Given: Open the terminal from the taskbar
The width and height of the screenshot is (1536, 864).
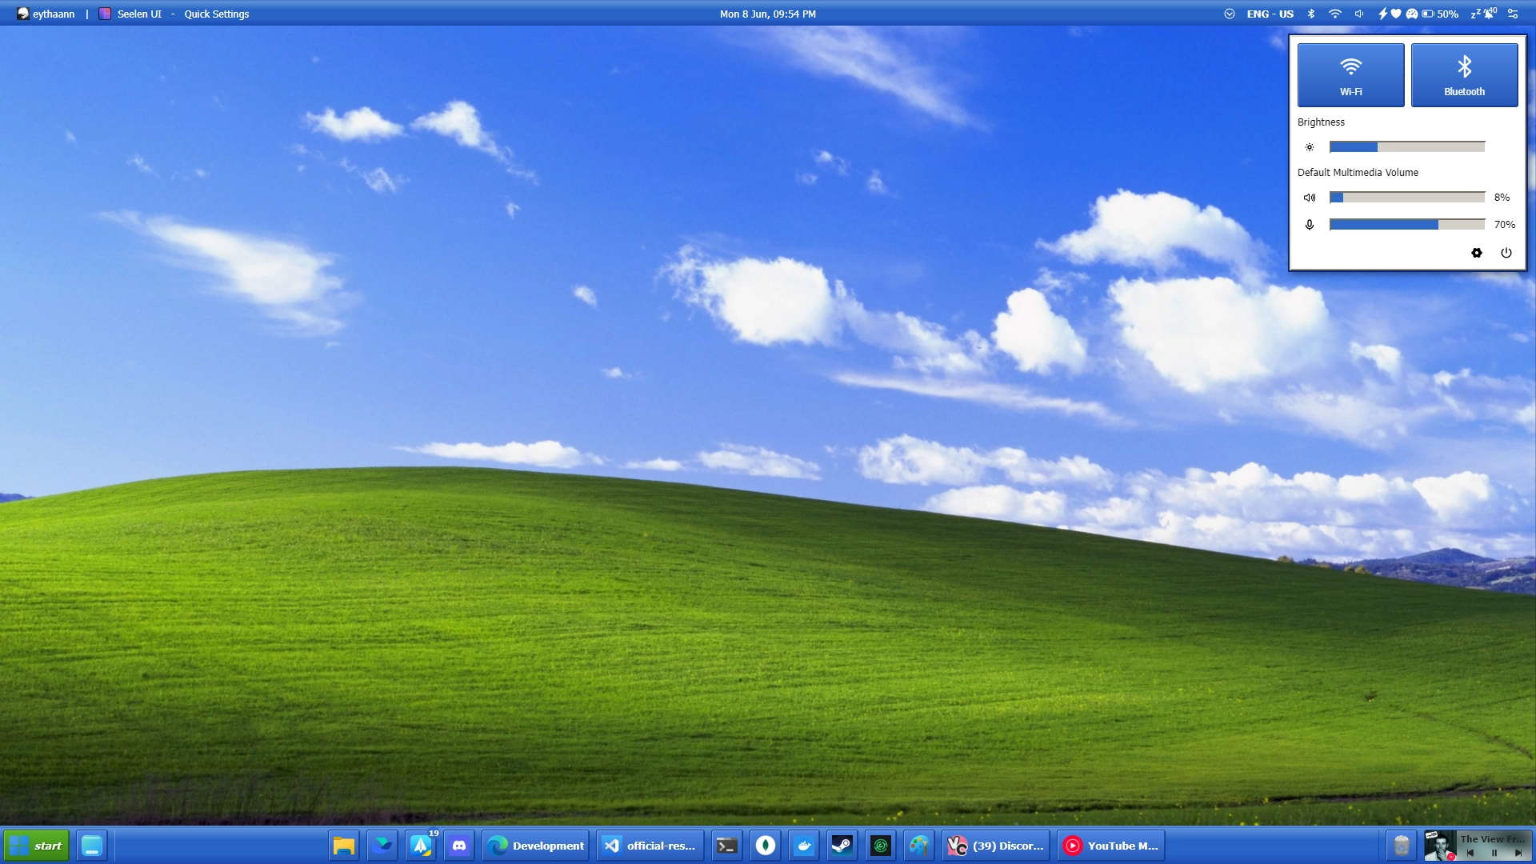Looking at the screenshot, I should [x=726, y=846].
